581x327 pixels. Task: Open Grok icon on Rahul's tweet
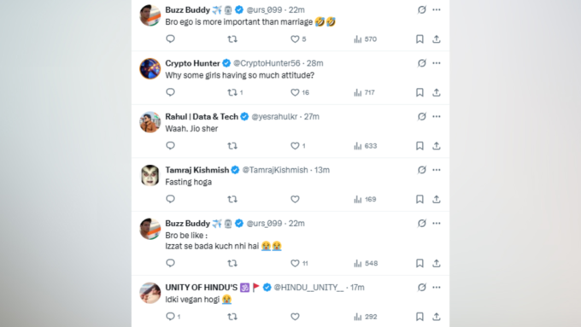tap(422, 116)
